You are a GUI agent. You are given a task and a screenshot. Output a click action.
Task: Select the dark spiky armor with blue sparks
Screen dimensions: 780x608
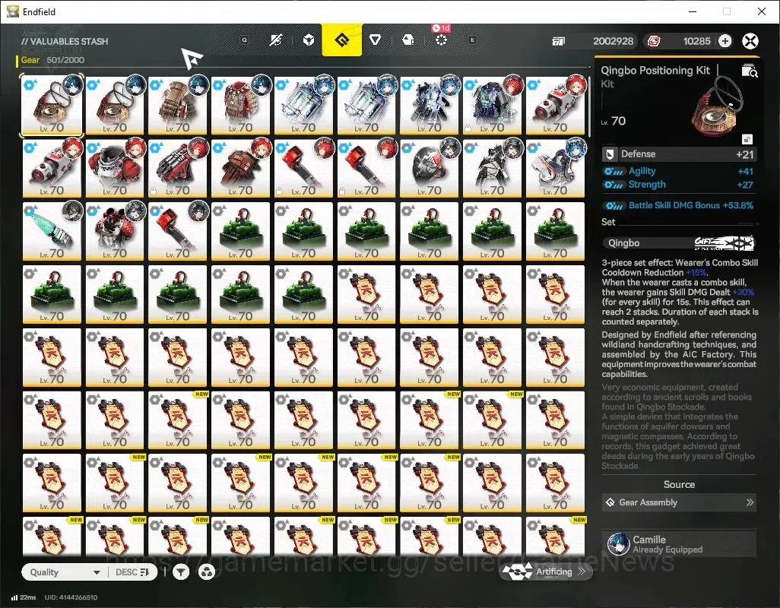pos(430,105)
